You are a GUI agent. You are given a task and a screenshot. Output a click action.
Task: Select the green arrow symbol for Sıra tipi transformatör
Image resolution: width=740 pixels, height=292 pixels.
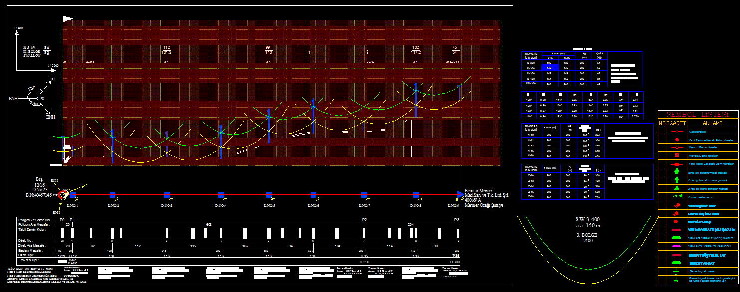[673, 172]
